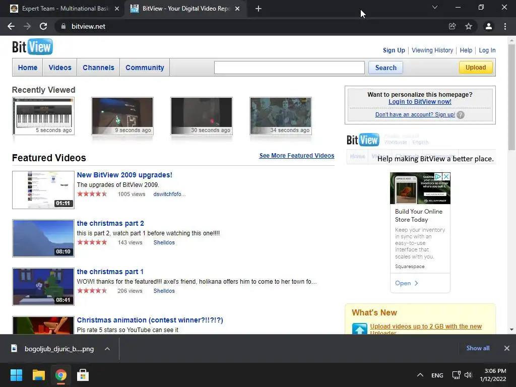Share this page via the share icon

click(453, 26)
